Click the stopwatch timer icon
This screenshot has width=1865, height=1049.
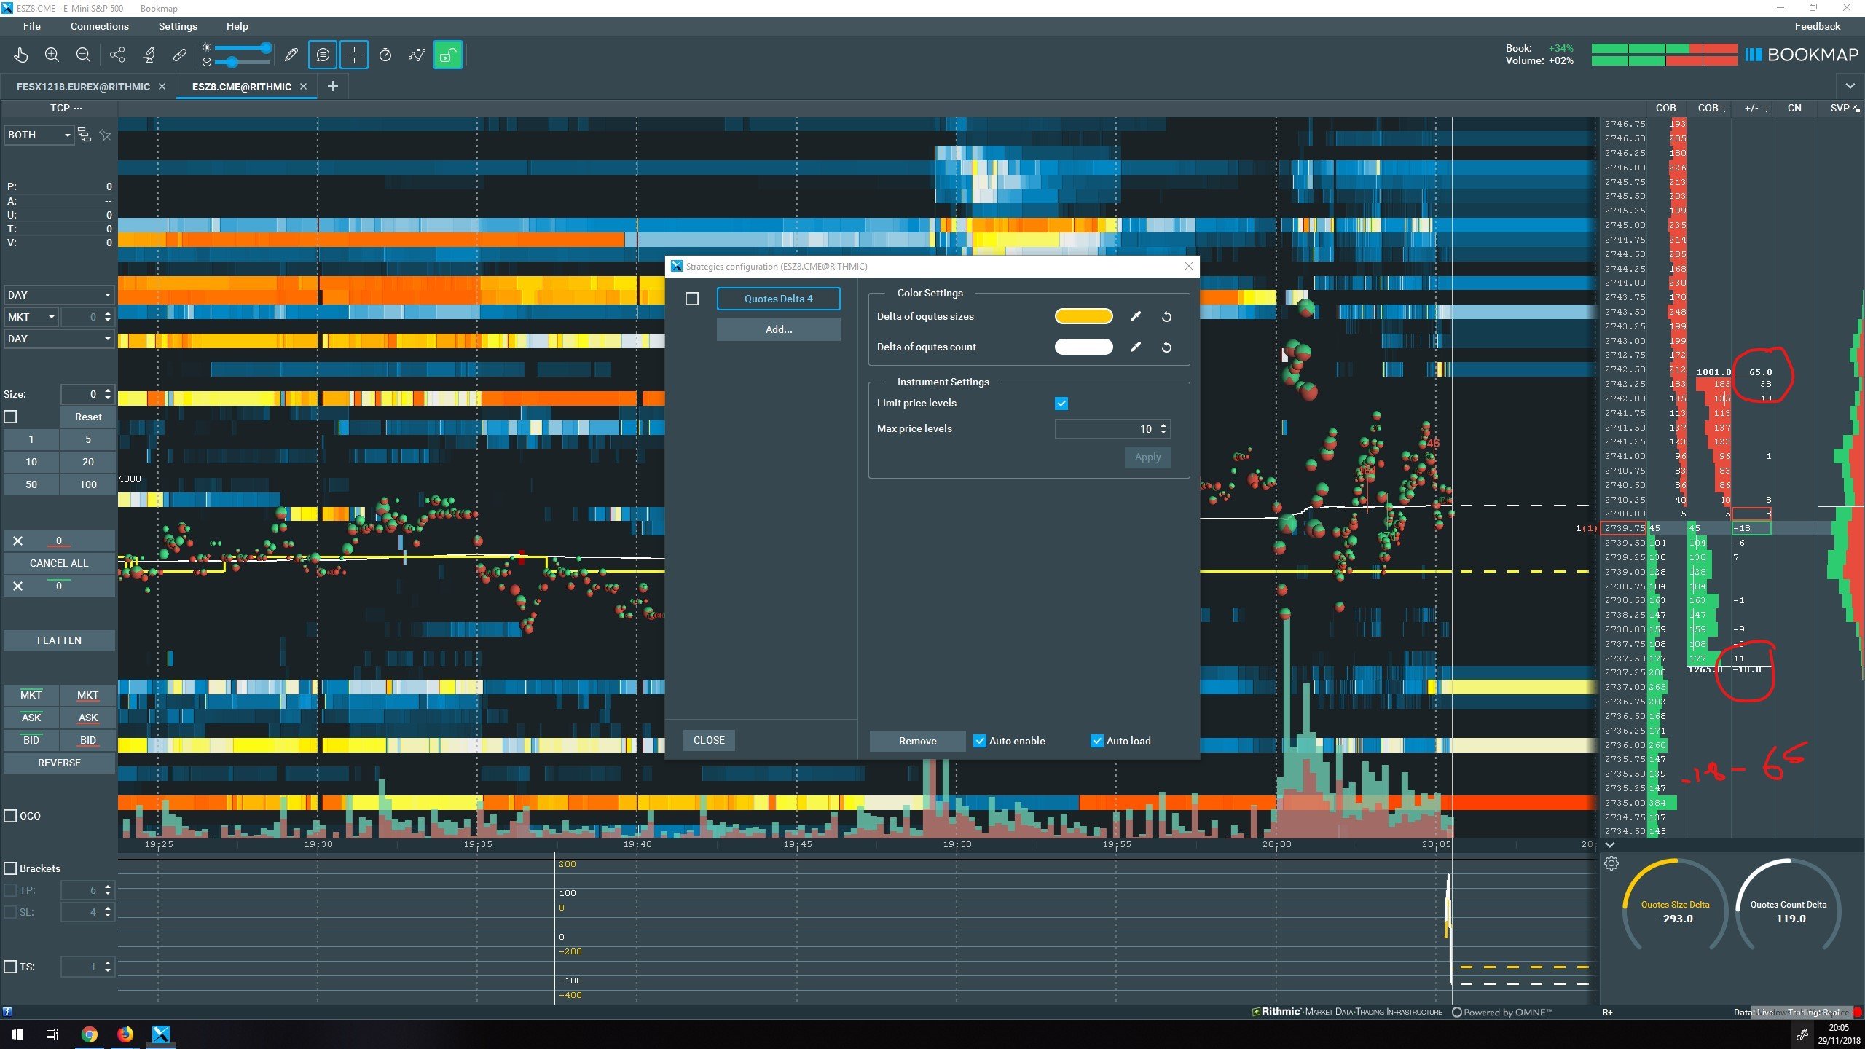385,55
